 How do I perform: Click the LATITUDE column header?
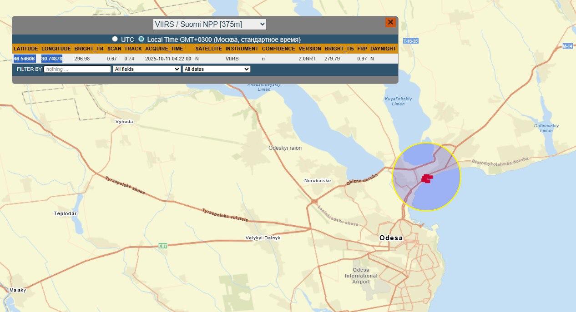click(x=25, y=49)
